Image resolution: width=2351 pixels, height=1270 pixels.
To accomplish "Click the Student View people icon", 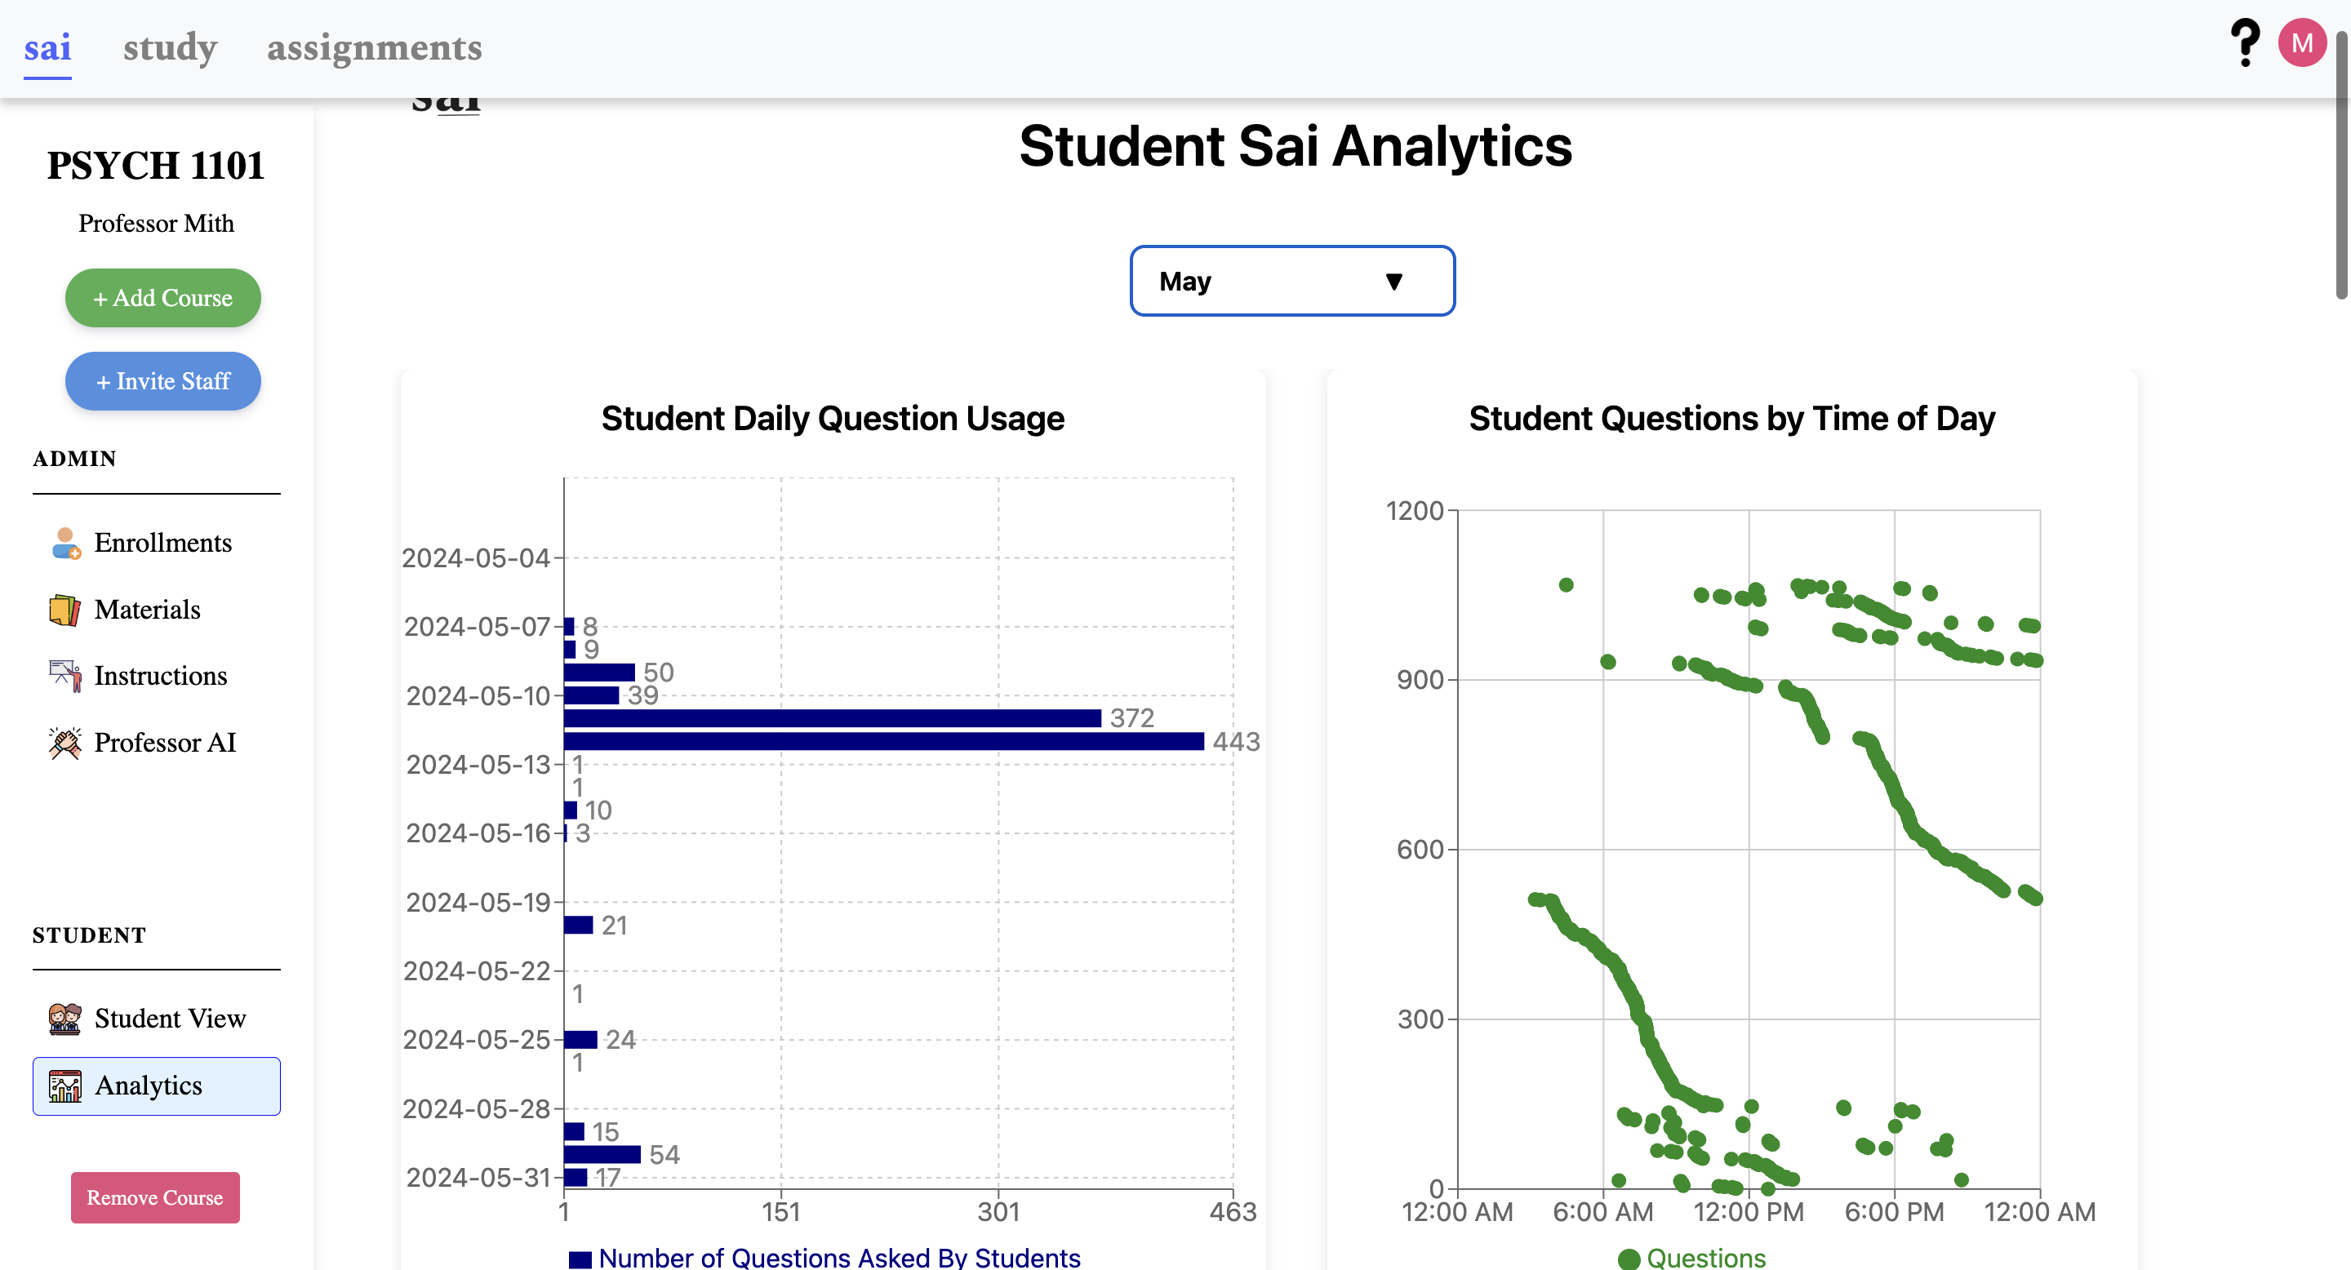I will tap(64, 1018).
